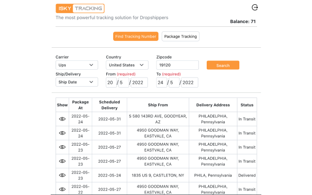
Task: Show details for Goodyear, AZ package row
Action: (x=62, y=119)
